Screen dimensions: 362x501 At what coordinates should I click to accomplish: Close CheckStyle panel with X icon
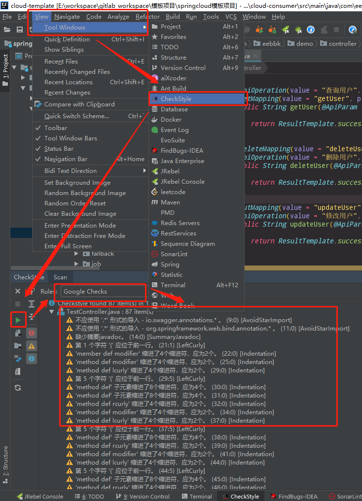18,292
